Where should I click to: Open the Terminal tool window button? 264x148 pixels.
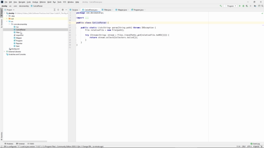point(20,143)
